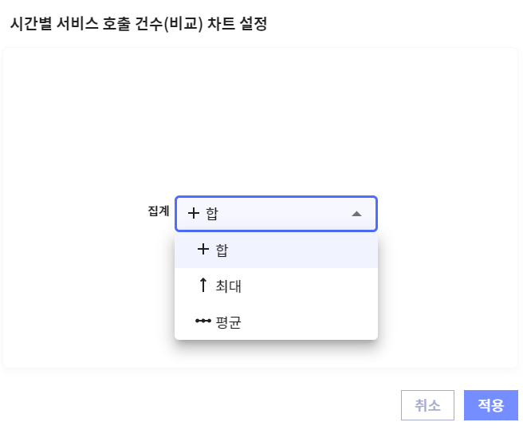Click the plus icon beside the 합 list option
Image resolution: width=523 pixels, height=430 pixels.
(x=203, y=250)
